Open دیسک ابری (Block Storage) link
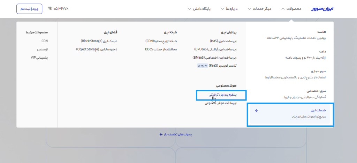357x163 pixels. [x=99, y=41]
